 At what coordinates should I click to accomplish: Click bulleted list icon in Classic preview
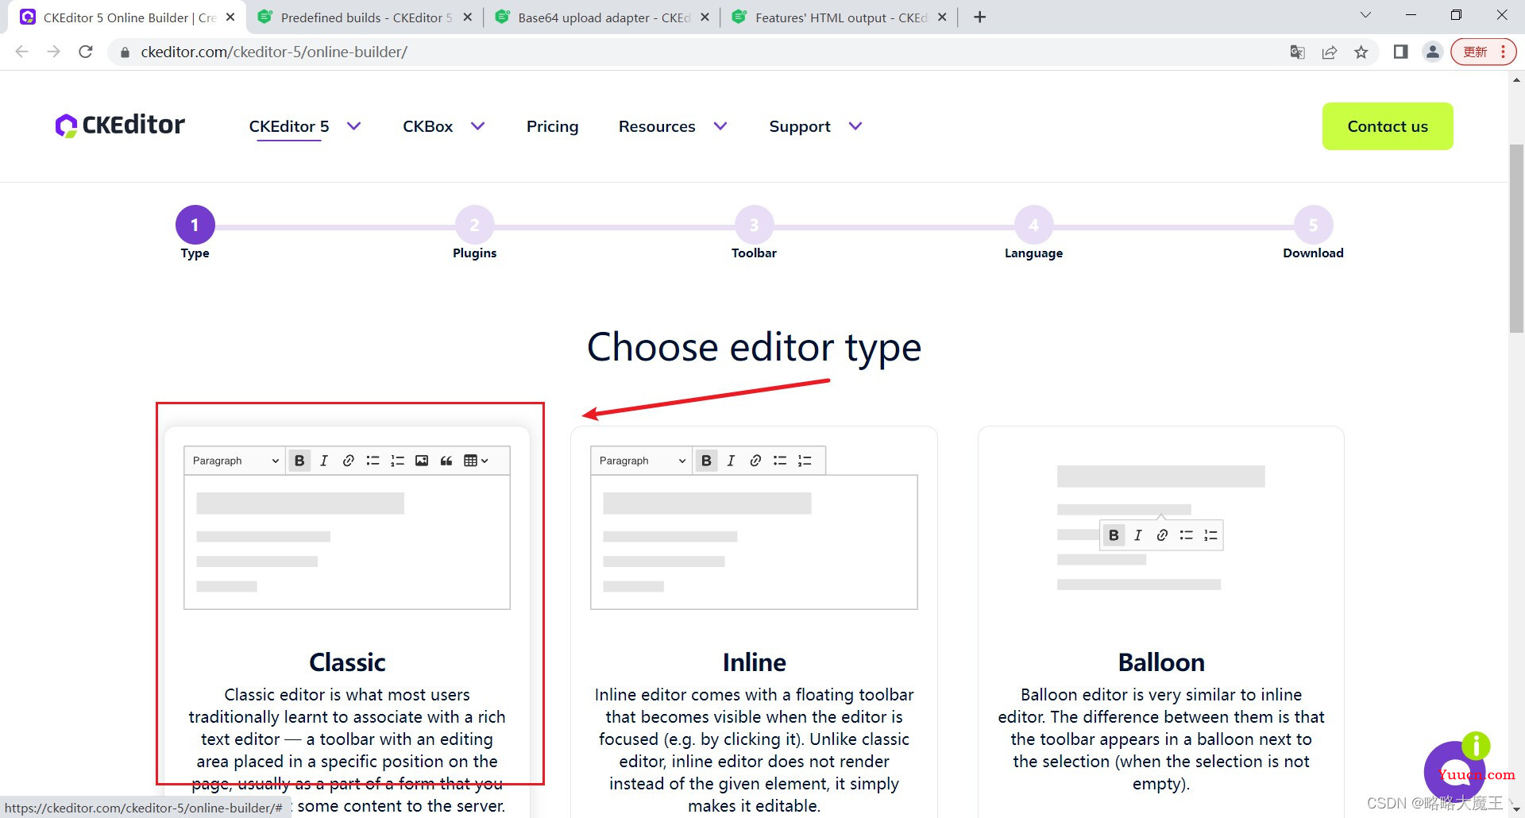[x=373, y=461]
